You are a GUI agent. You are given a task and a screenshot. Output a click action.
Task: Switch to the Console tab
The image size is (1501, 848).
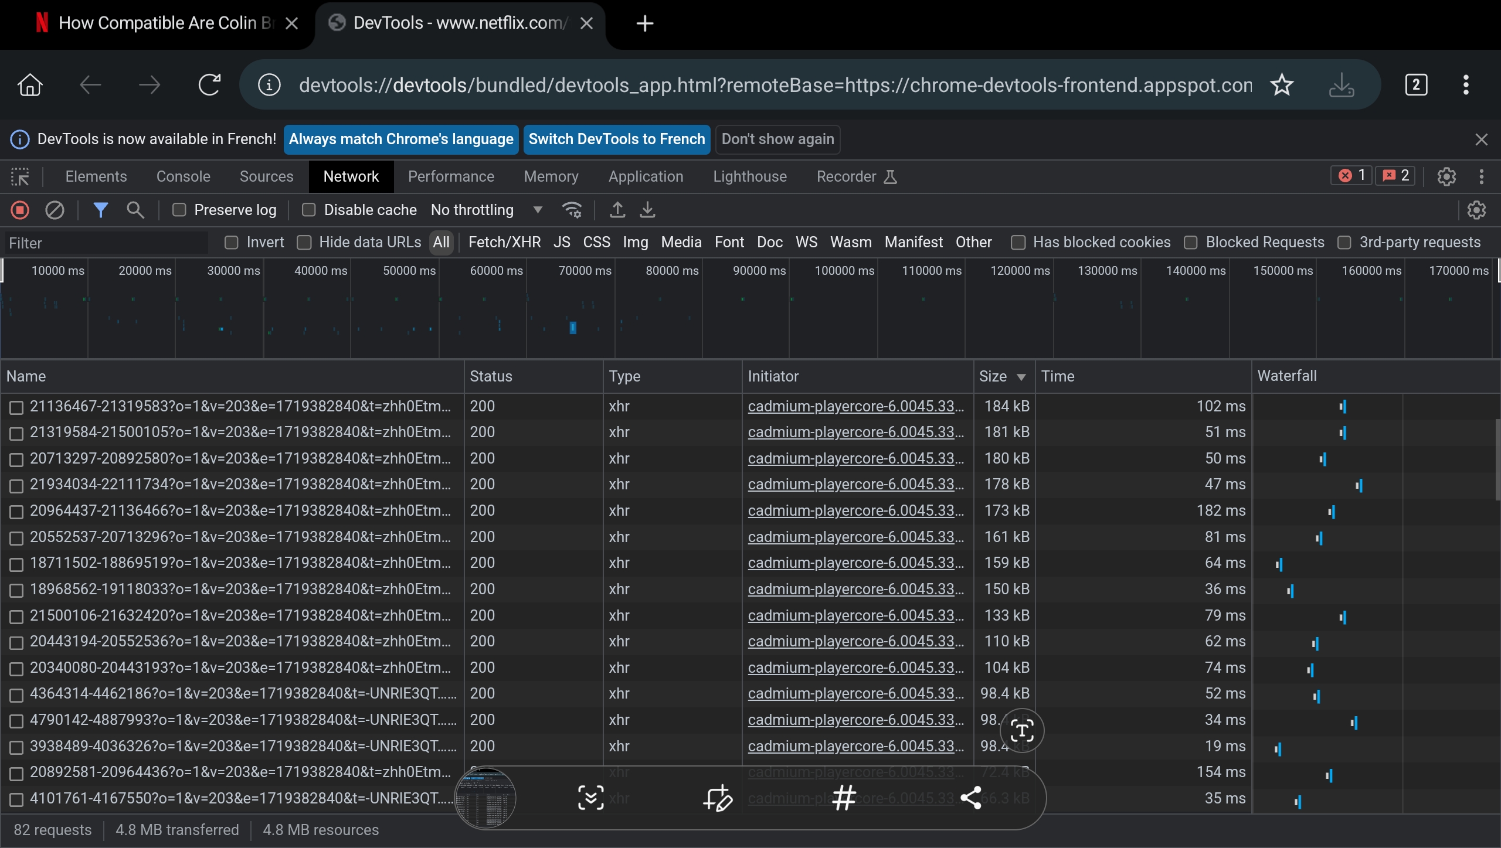click(x=183, y=176)
